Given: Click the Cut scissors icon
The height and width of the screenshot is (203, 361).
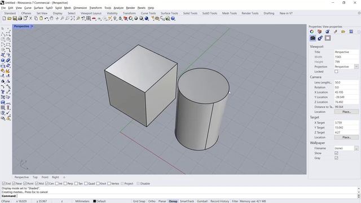Looking at the screenshot, I should 30,18.
